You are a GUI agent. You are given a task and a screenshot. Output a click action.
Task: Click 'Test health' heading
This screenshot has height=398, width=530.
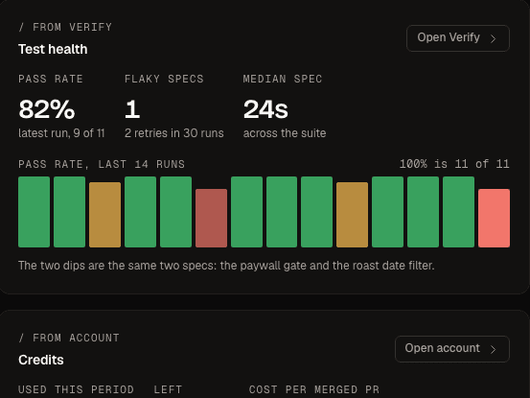(53, 49)
